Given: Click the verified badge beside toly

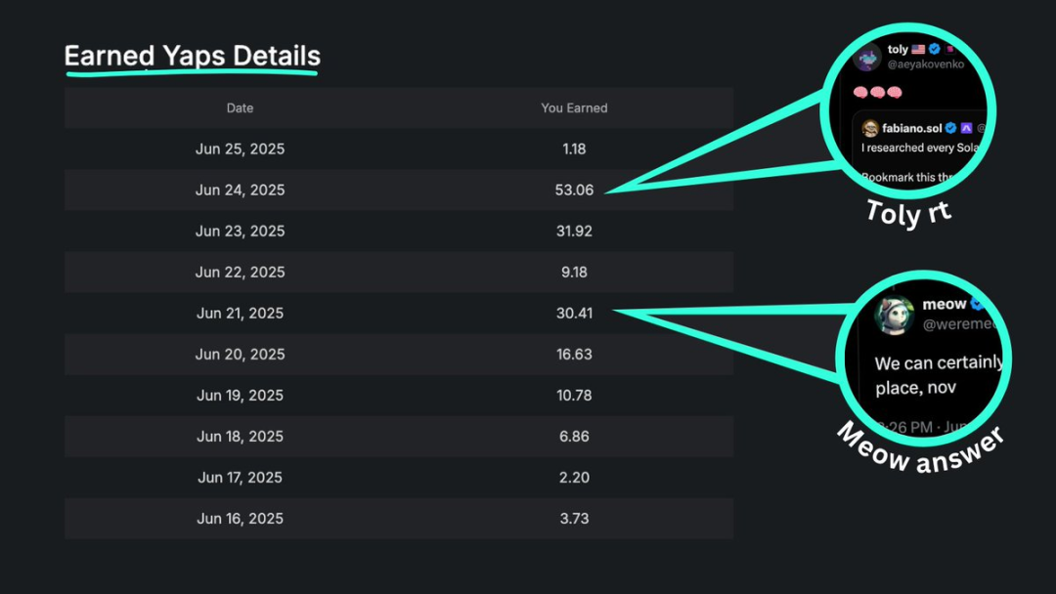Looking at the screenshot, I should (934, 50).
